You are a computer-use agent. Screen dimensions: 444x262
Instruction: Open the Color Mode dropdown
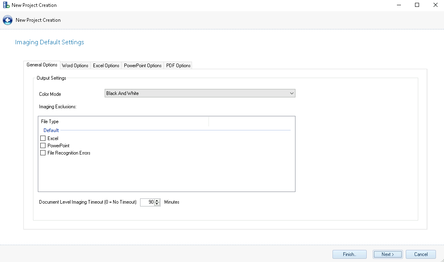(200, 93)
